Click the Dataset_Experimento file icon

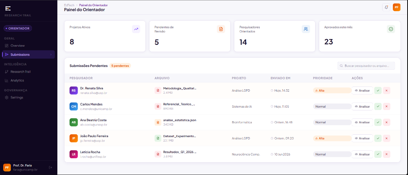pyautogui.click(x=158, y=138)
